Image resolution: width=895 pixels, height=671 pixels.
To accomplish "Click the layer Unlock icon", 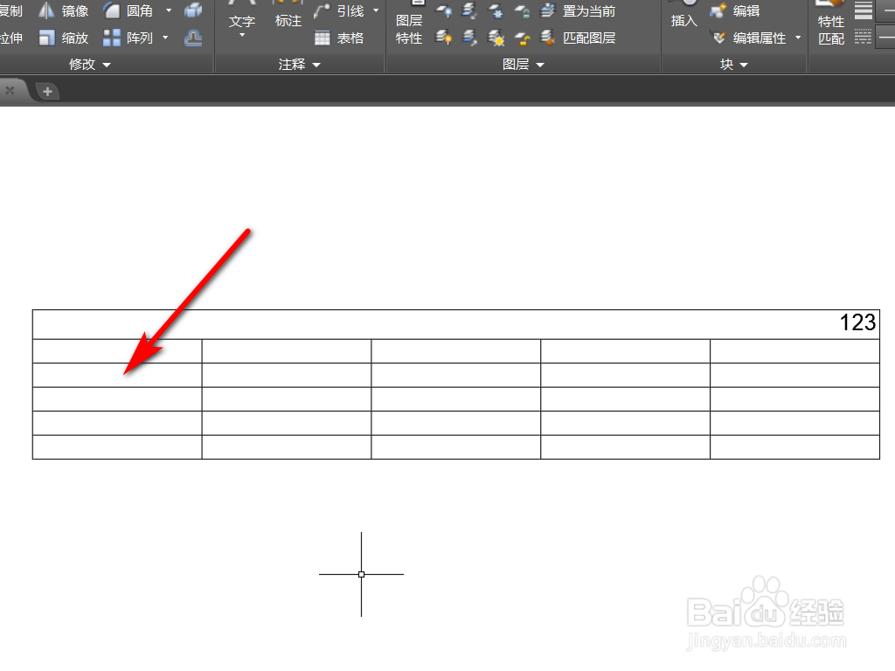I will 522,38.
